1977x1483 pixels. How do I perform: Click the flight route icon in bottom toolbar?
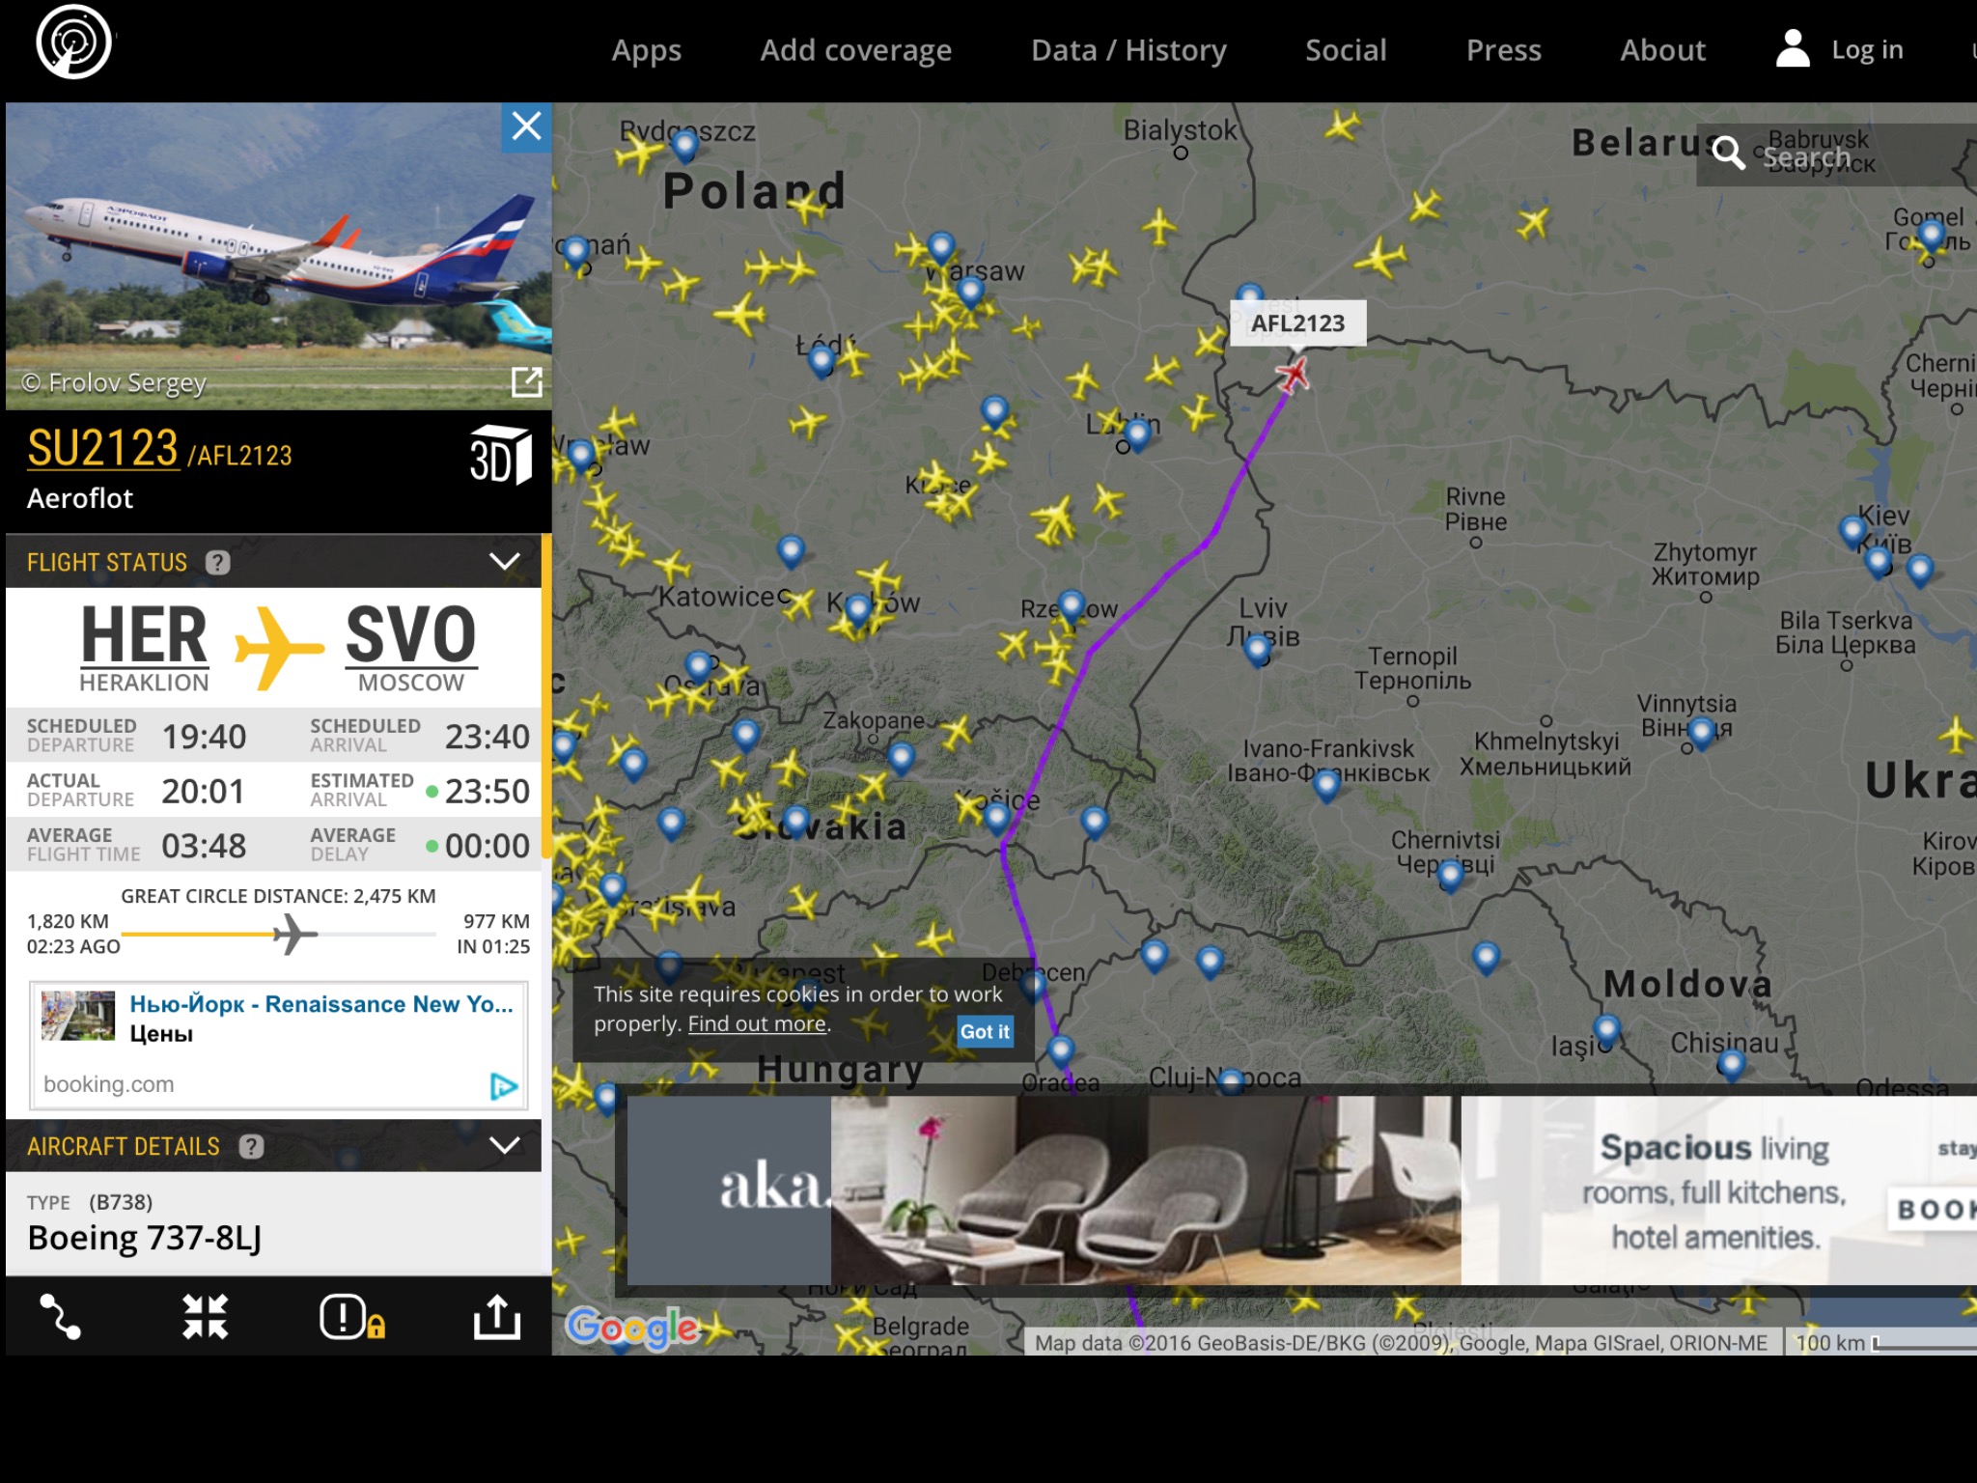[60, 1317]
